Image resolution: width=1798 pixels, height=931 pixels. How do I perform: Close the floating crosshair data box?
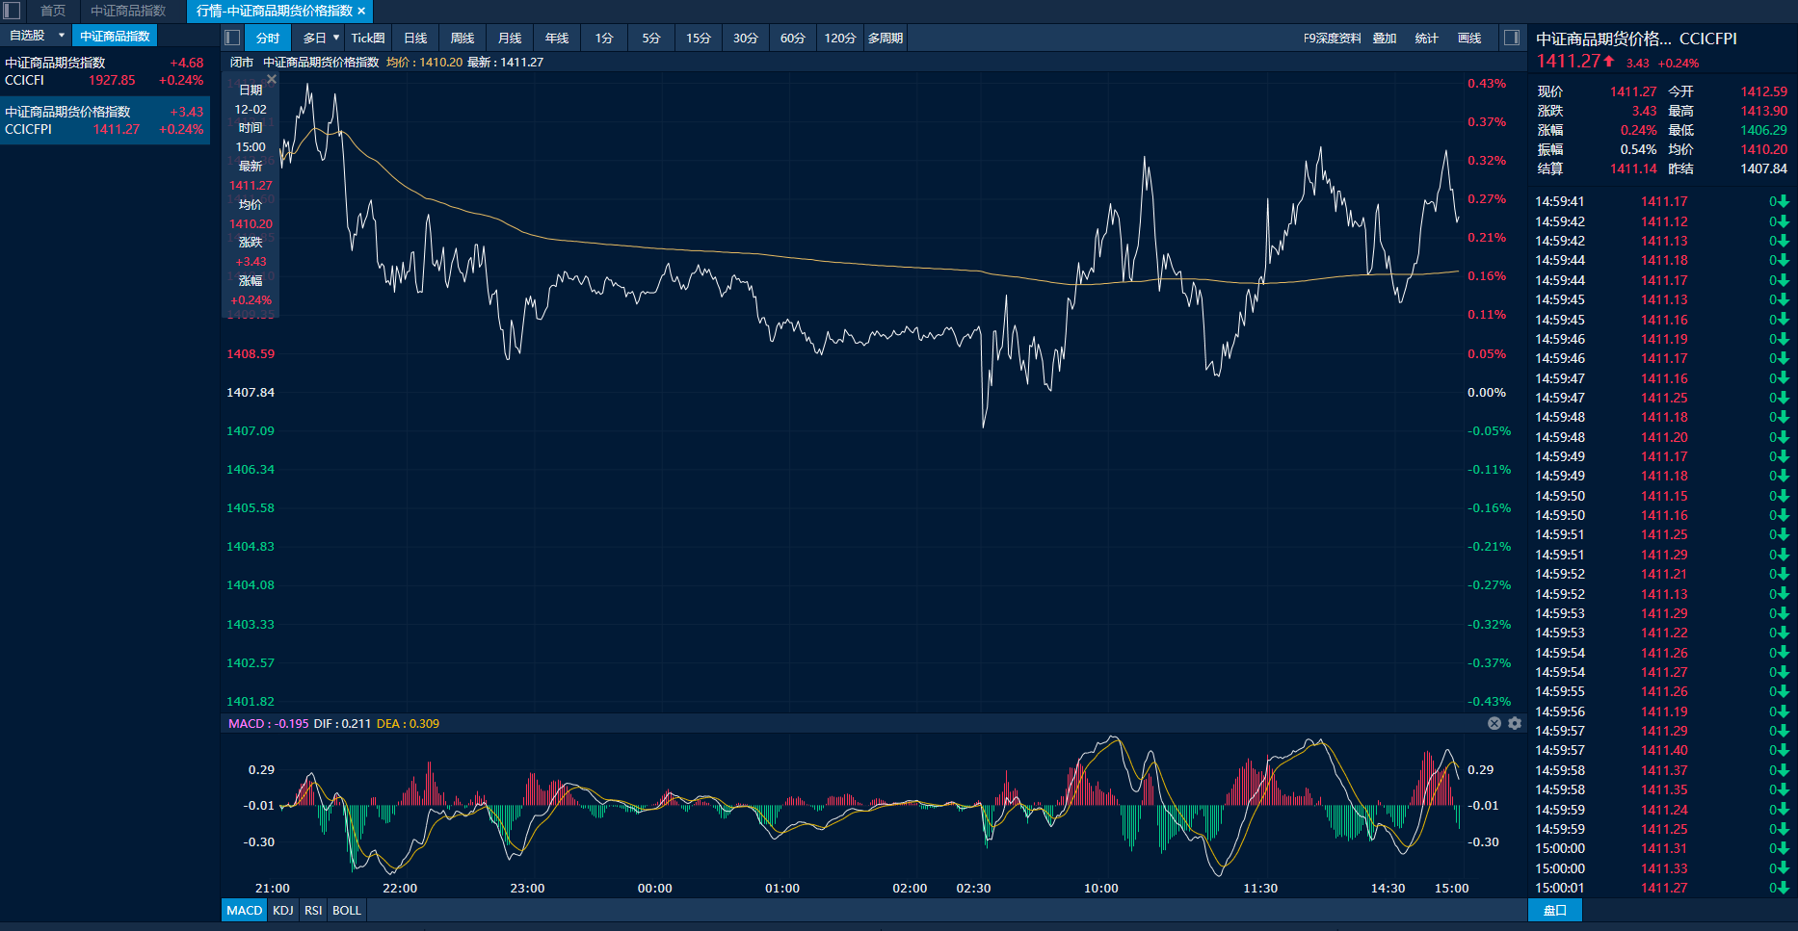[272, 79]
